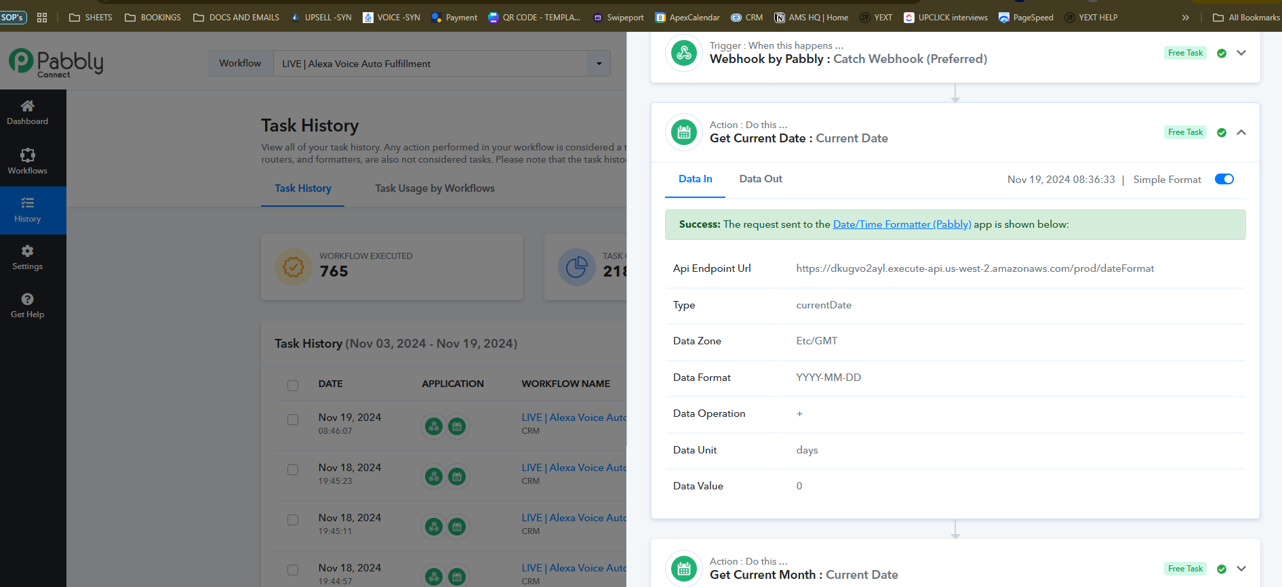
Task: Click the currentDate type value
Action: 824,305
